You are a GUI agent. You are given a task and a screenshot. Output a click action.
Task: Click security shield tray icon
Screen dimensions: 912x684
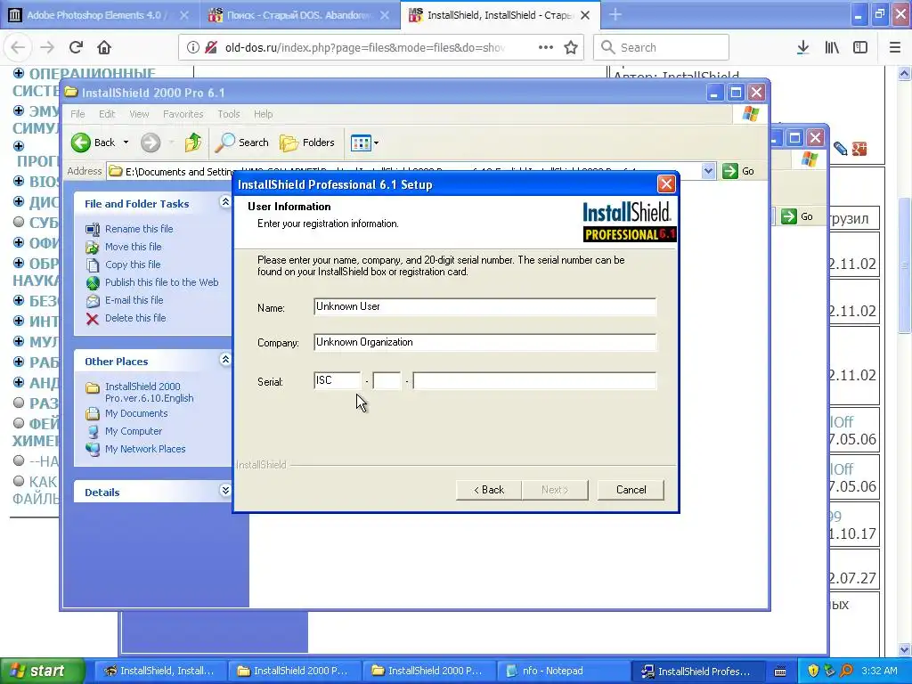(813, 671)
